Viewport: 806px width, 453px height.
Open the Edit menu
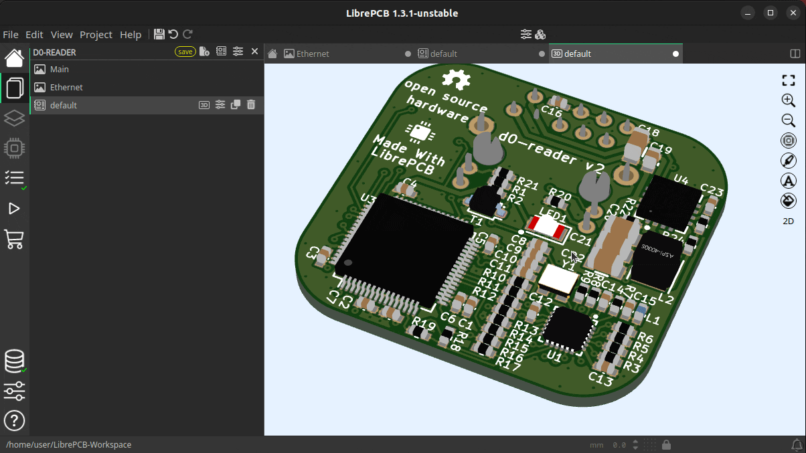coord(34,35)
